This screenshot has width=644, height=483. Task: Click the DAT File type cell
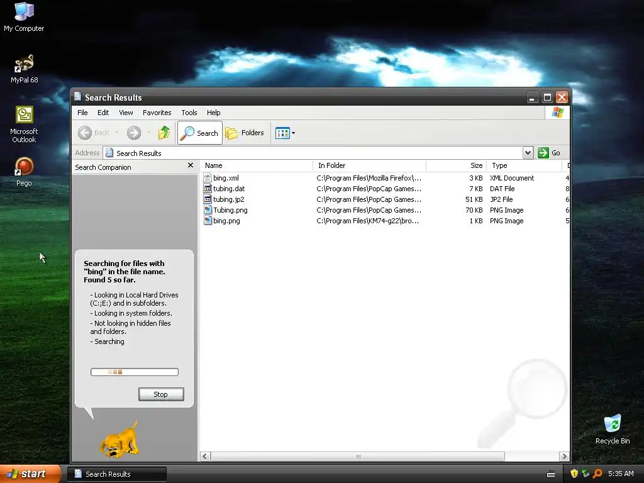tap(502, 189)
